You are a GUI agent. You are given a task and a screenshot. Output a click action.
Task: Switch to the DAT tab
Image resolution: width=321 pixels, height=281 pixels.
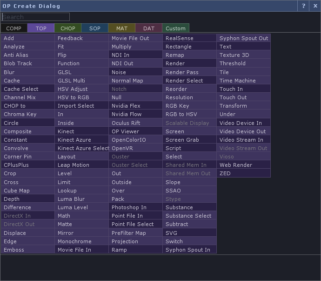(149, 28)
